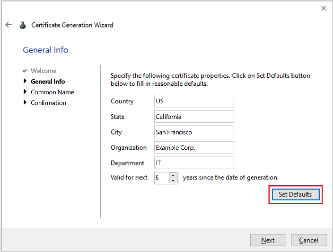Image resolution: width=333 pixels, height=252 pixels.
Task: Click the validity years number field
Action: click(x=162, y=178)
